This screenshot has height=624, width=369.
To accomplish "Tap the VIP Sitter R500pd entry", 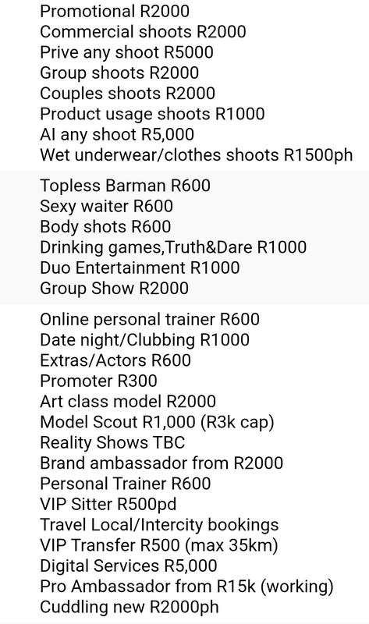I will (108, 504).
